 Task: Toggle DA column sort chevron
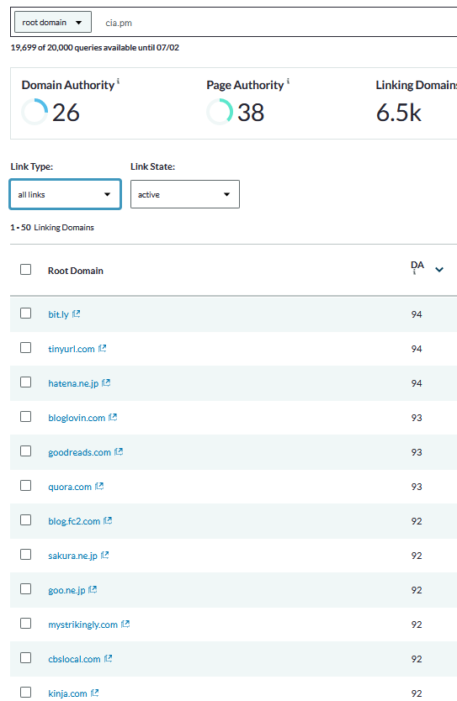point(439,270)
